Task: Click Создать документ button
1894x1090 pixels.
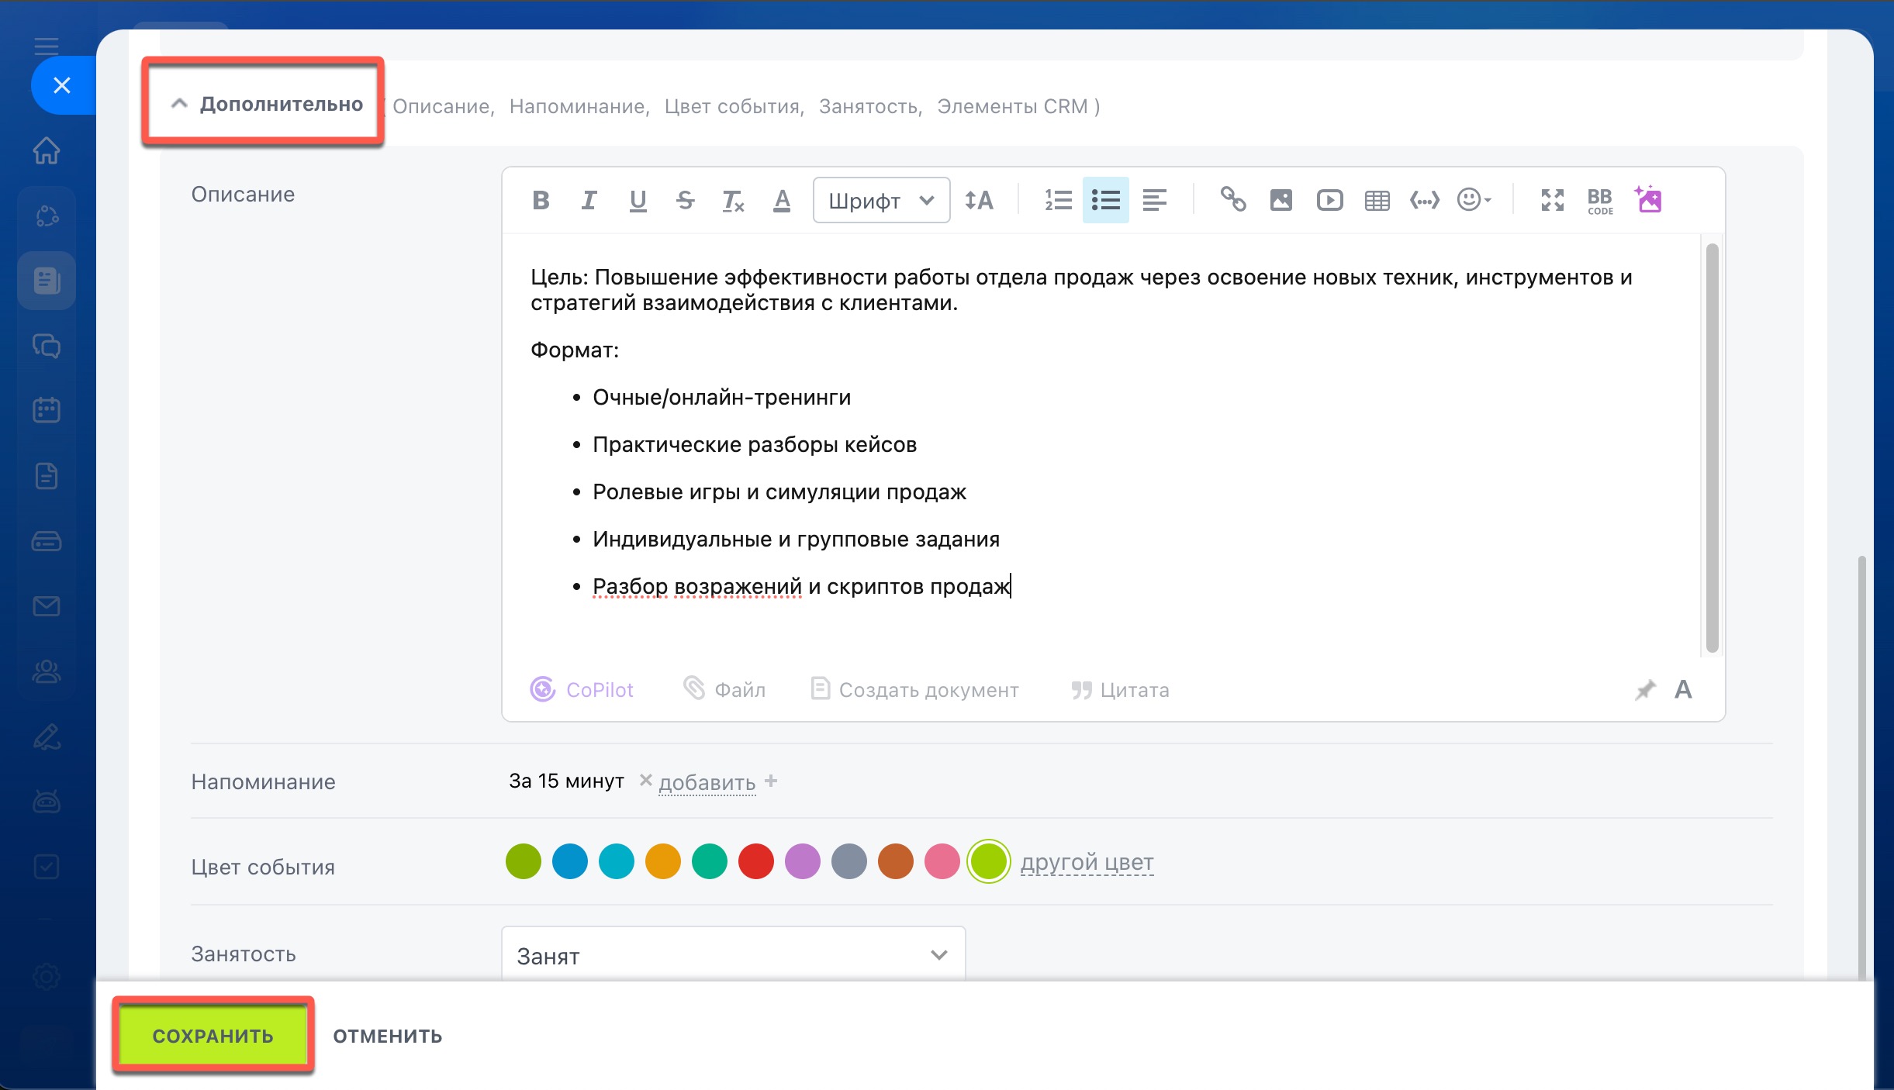Action: (x=914, y=689)
